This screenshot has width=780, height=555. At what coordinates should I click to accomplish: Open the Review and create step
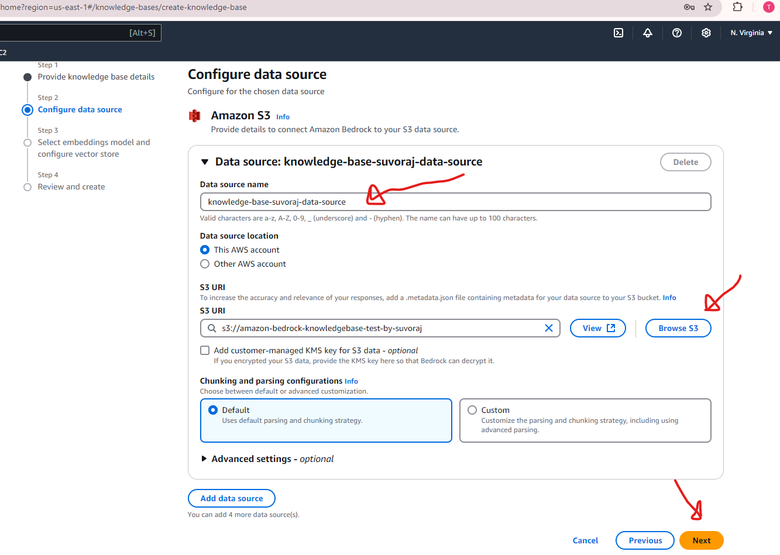click(71, 187)
